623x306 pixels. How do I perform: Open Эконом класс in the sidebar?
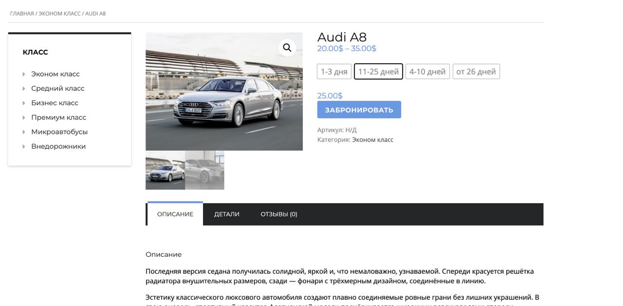click(55, 74)
